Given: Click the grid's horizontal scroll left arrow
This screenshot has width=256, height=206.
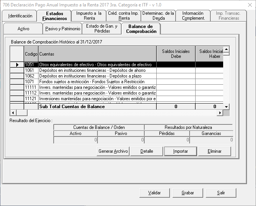Looking at the screenshot, I should point(13,113).
